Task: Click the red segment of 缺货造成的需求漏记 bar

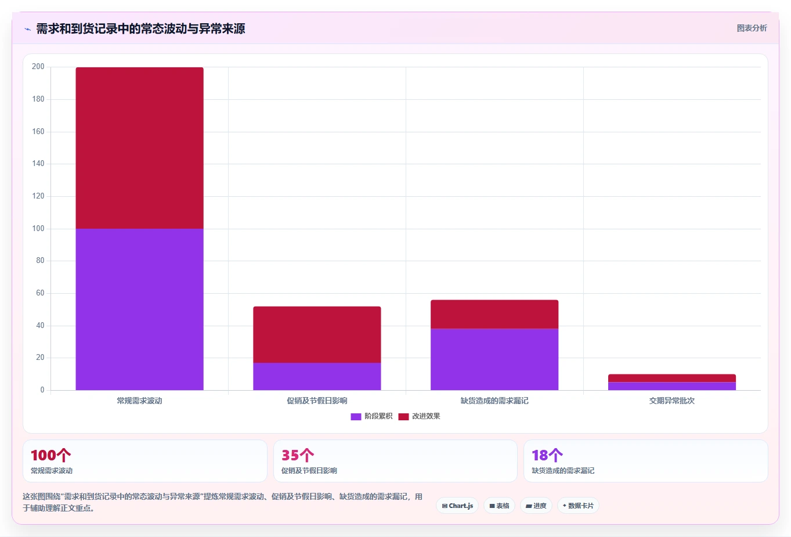Action: 494,314
